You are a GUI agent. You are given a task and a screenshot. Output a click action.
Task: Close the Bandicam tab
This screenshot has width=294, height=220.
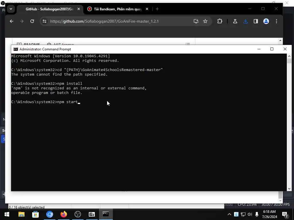click(x=147, y=9)
